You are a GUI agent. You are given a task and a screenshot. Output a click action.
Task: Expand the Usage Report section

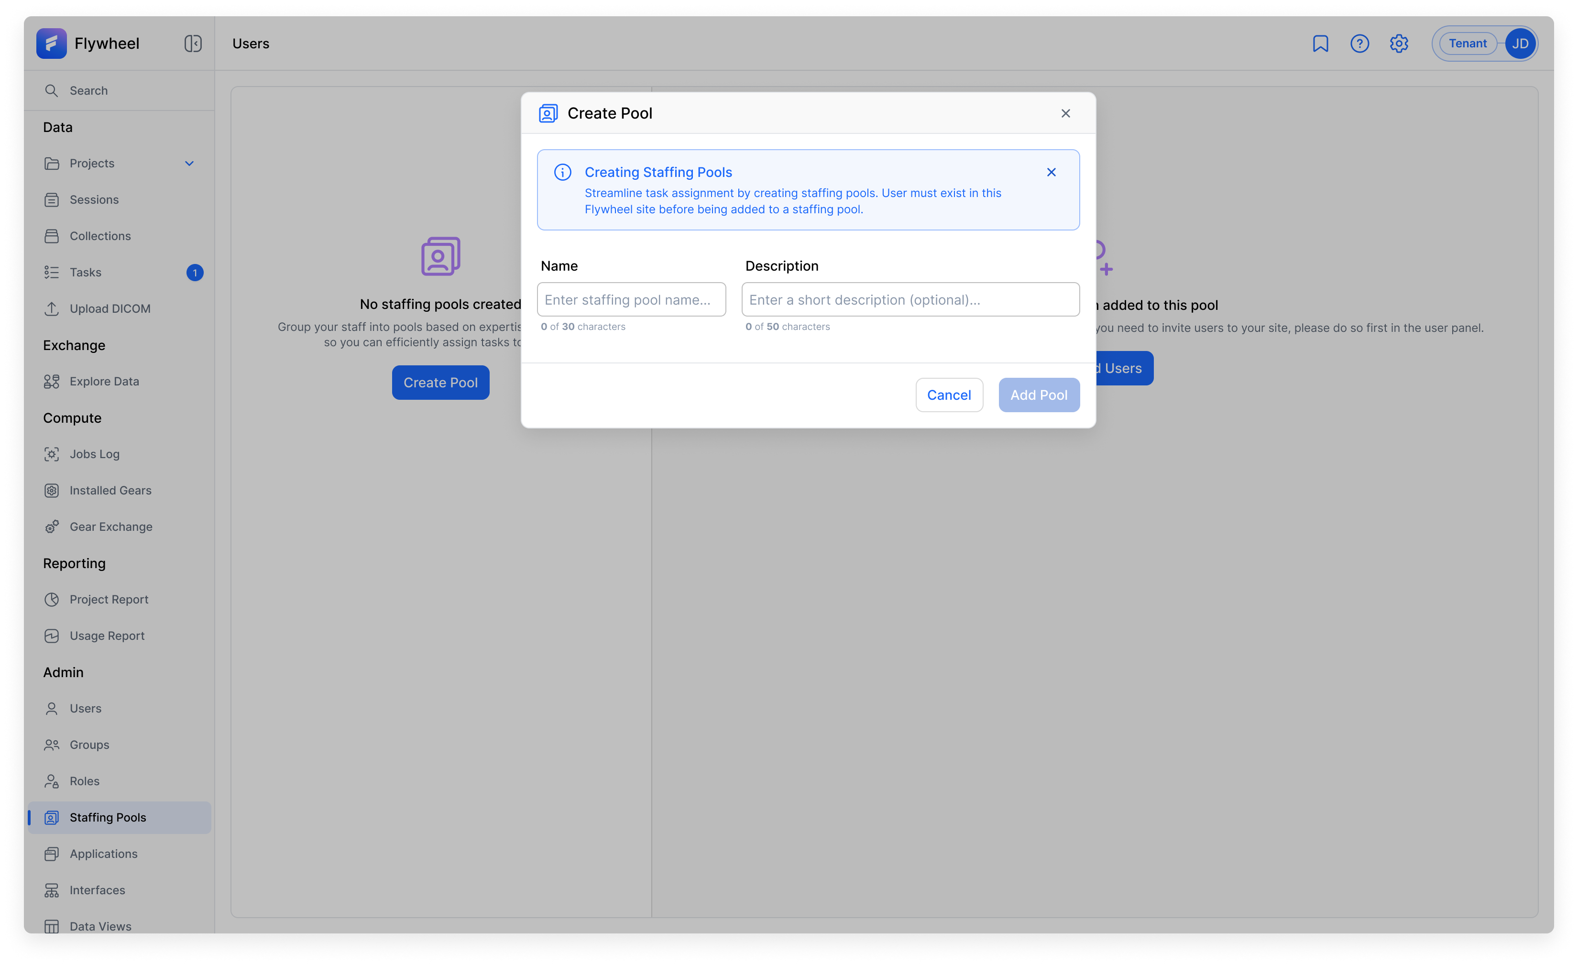click(x=106, y=635)
